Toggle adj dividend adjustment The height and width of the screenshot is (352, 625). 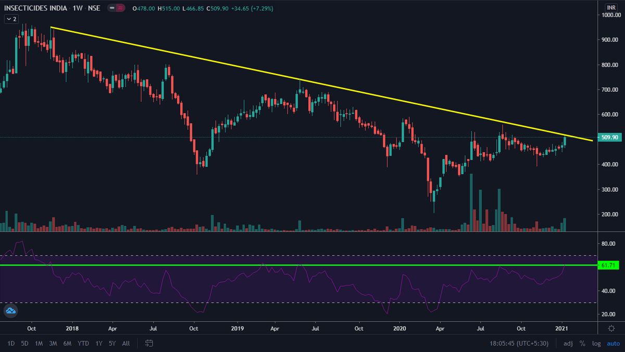[x=568, y=344]
